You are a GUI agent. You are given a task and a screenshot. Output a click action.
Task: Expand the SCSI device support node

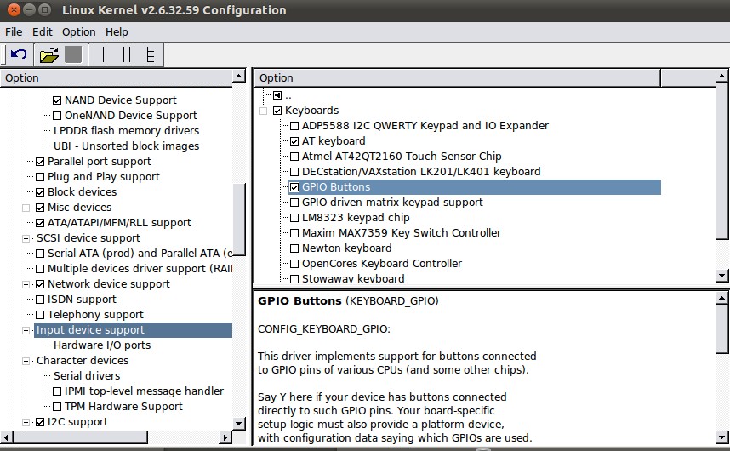pos(26,238)
